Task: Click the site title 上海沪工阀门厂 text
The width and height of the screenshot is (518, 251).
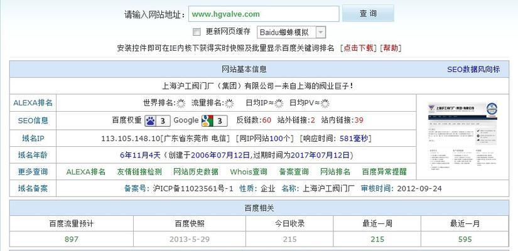Action: [257, 86]
